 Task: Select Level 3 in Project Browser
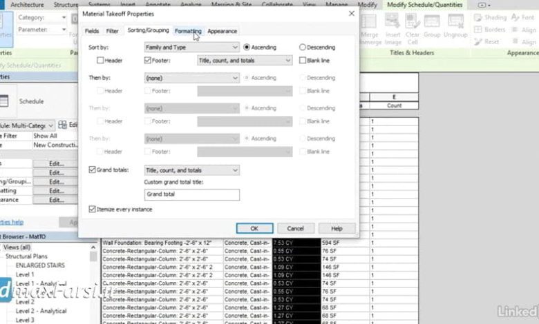(25, 320)
